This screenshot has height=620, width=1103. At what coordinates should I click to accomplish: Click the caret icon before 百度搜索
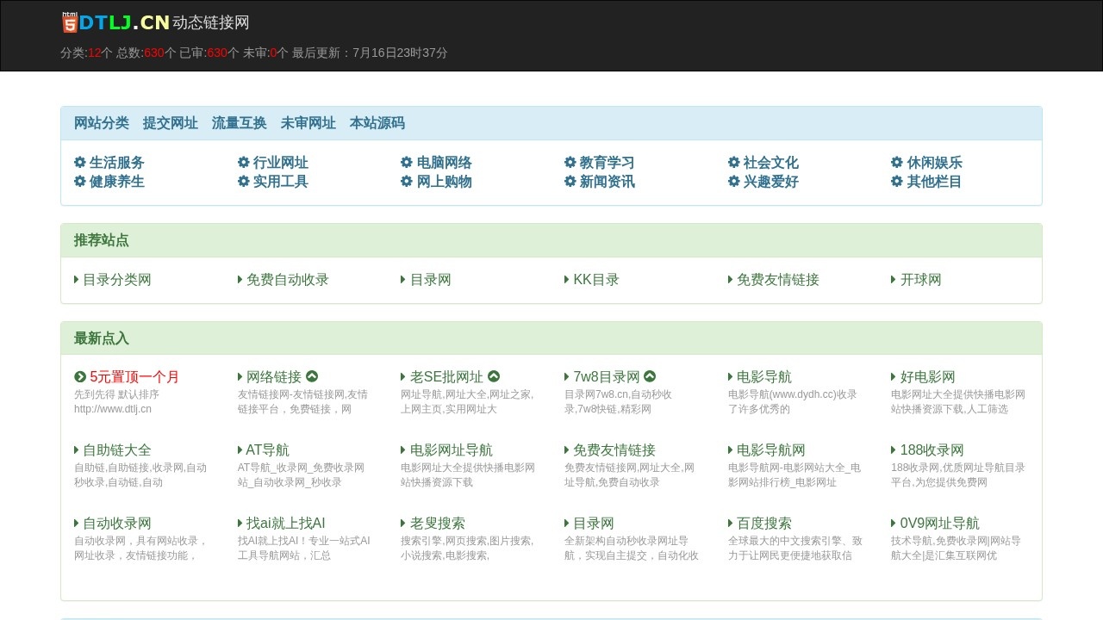(x=731, y=523)
